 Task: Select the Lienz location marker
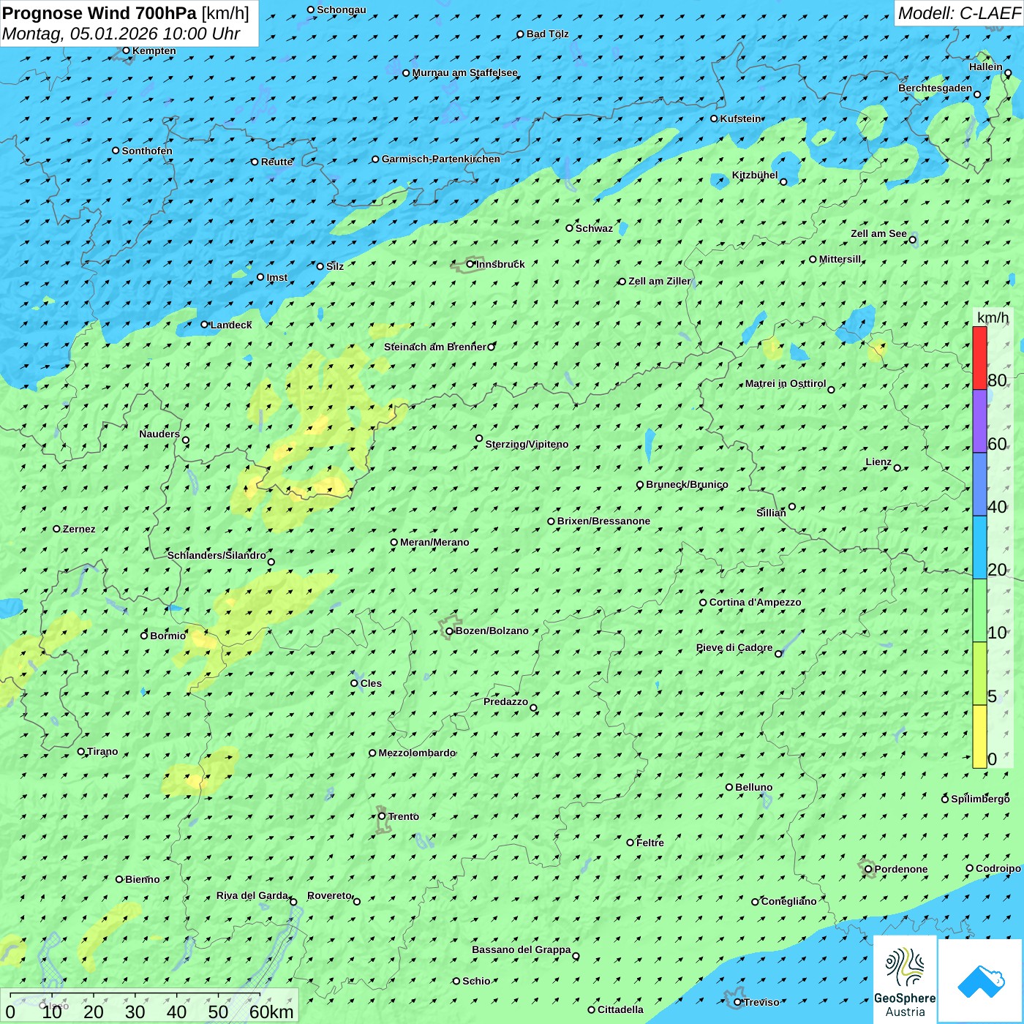[897, 468]
